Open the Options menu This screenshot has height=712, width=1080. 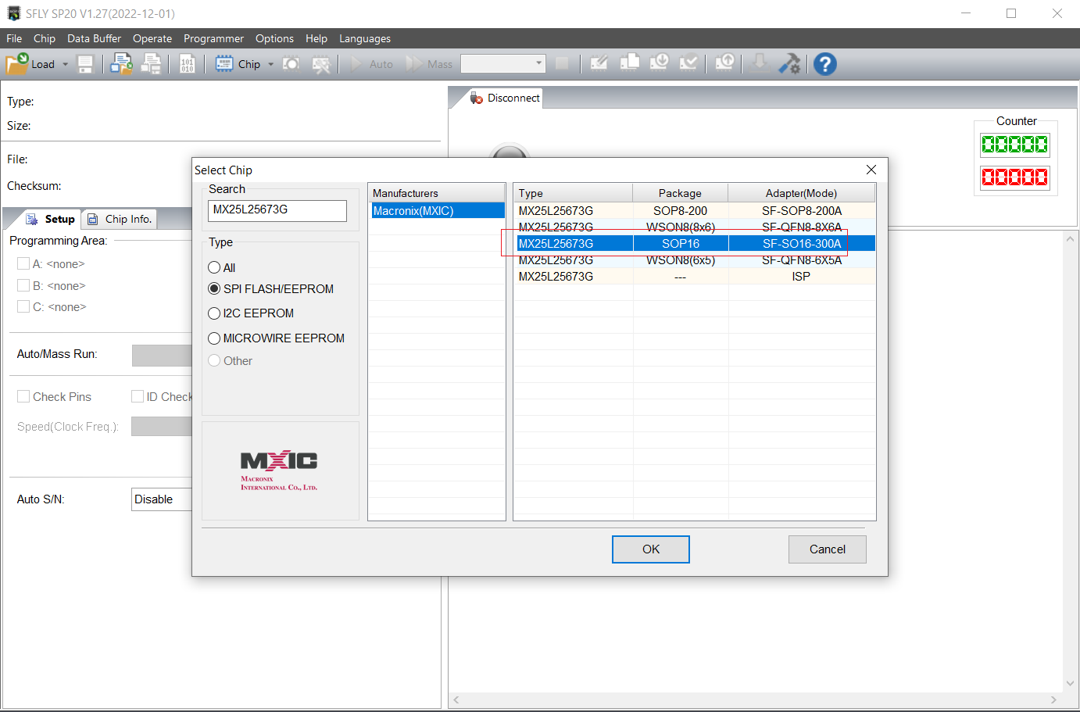pos(274,38)
